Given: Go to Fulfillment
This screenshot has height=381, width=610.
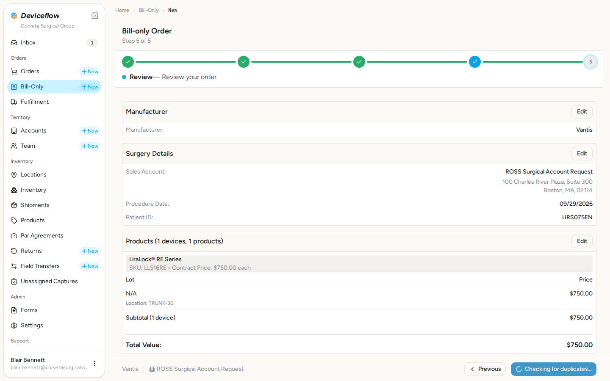Looking at the screenshot, I should [54, 102].
